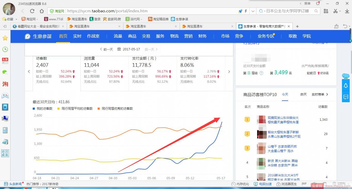Viewport: 352px width, 189px height.
Task: Open the 收藏 favorites star button
Action: click(x=8, y=19)
